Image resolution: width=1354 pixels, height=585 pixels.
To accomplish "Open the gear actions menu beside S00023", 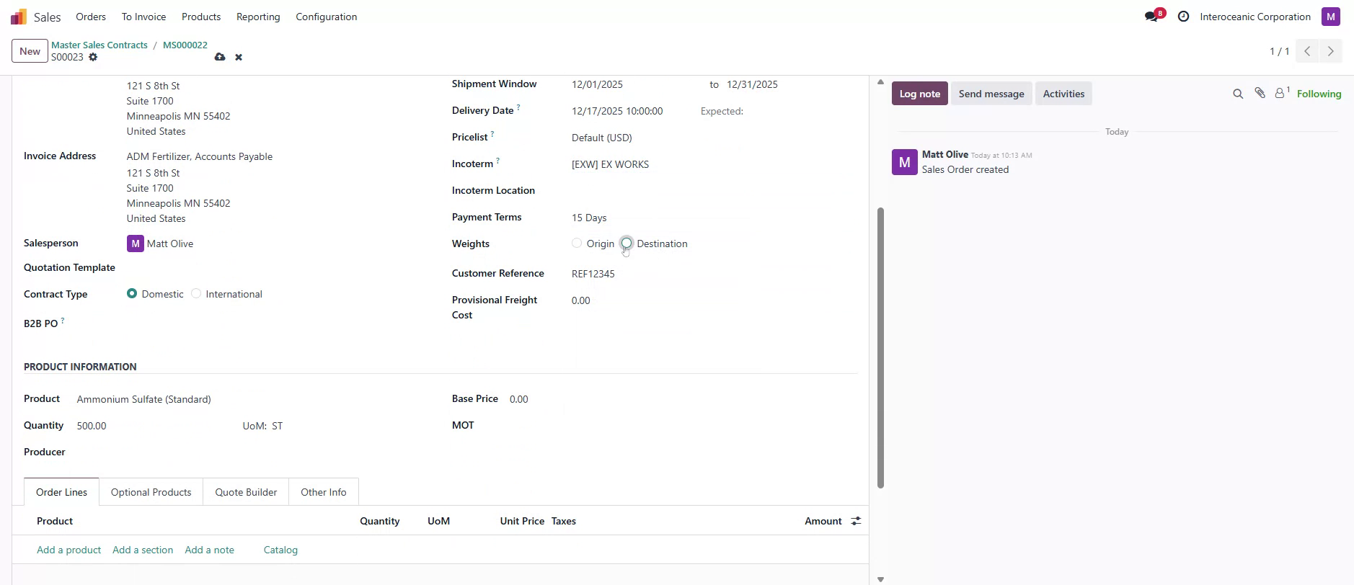I will coord(93,57).
